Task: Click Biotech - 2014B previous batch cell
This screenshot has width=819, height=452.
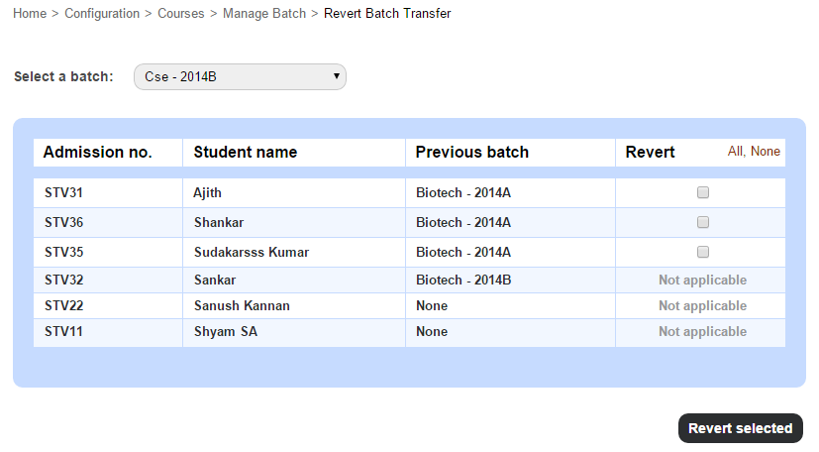Action: point(463,281)
